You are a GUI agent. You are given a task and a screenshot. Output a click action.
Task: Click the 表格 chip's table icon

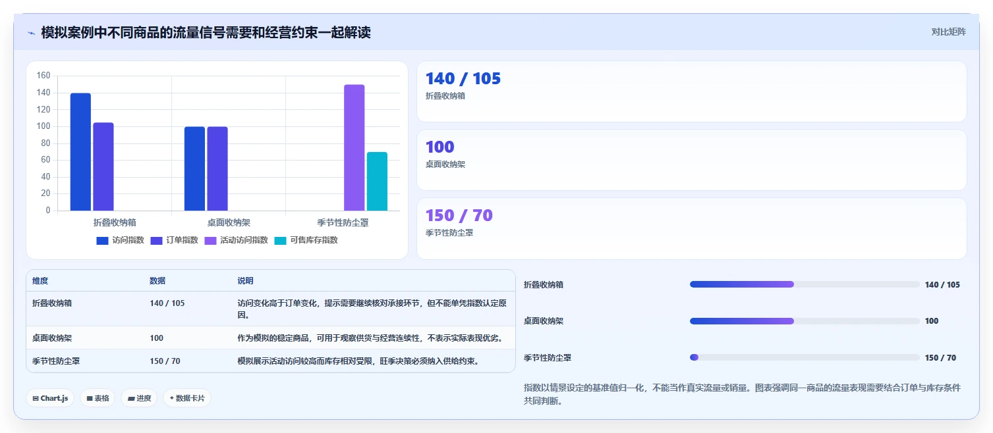[90, 398]
